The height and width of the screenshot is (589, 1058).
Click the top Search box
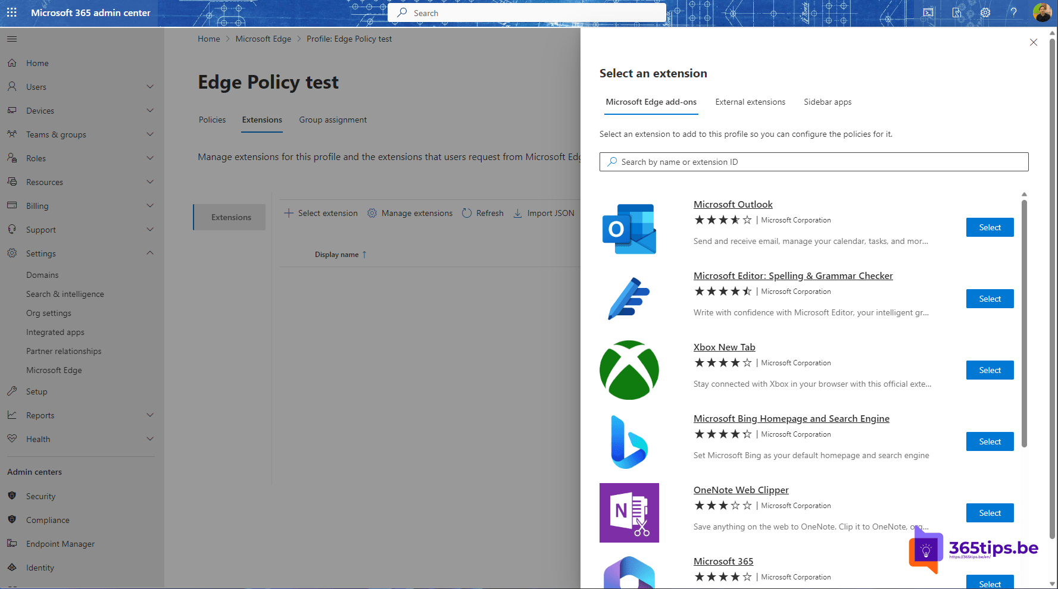coord(527,12)
